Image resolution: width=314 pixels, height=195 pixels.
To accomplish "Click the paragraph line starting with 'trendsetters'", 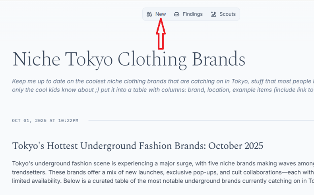I will (x=159, y=172).
